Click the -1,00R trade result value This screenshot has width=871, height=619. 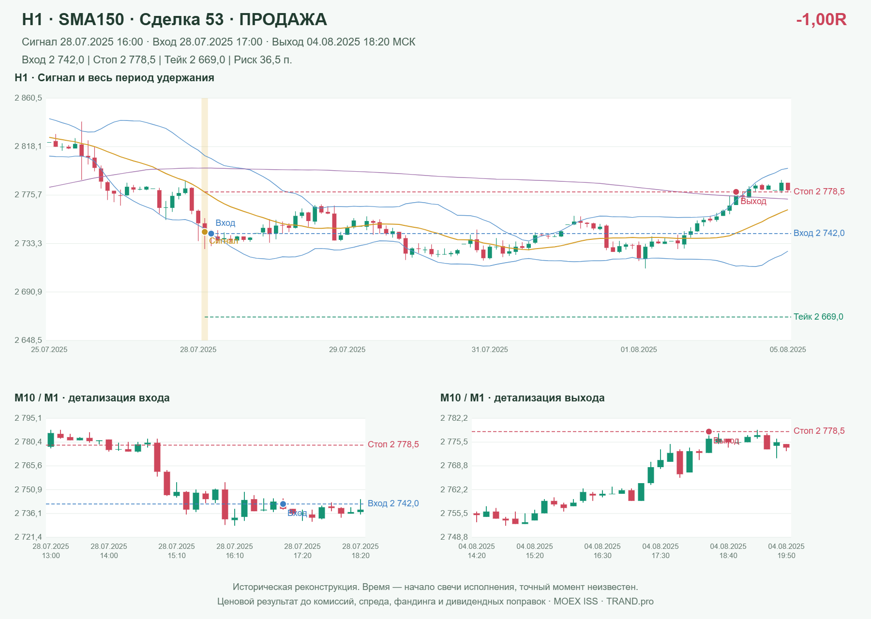[x=821, y=19]
